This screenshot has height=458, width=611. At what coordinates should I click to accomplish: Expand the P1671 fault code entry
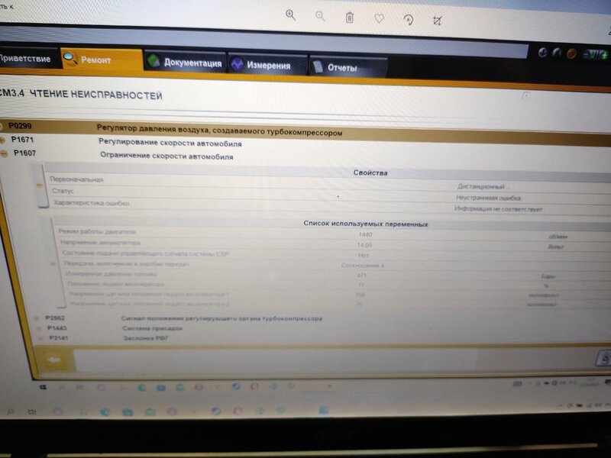4,140
